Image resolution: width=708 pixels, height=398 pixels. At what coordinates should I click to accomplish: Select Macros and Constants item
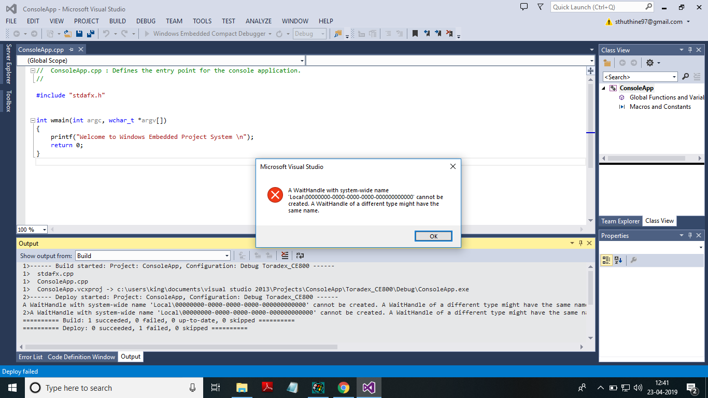pyautogui.click(x=660, y=107)
